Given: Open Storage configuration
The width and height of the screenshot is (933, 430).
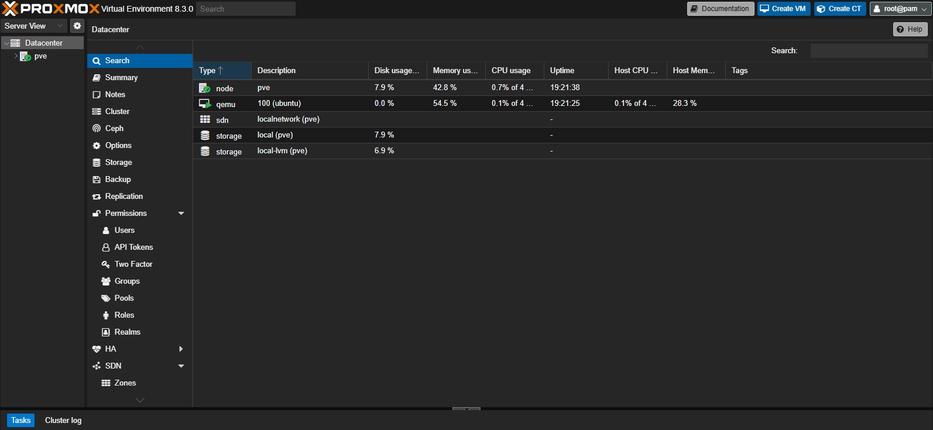Looking at the screenshot, I should pos(140,162).
